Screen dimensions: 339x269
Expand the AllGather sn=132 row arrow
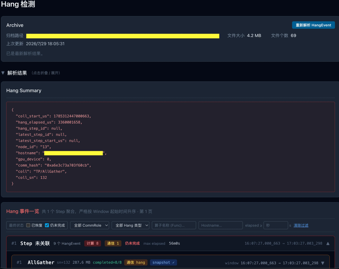tap(323, 263)
